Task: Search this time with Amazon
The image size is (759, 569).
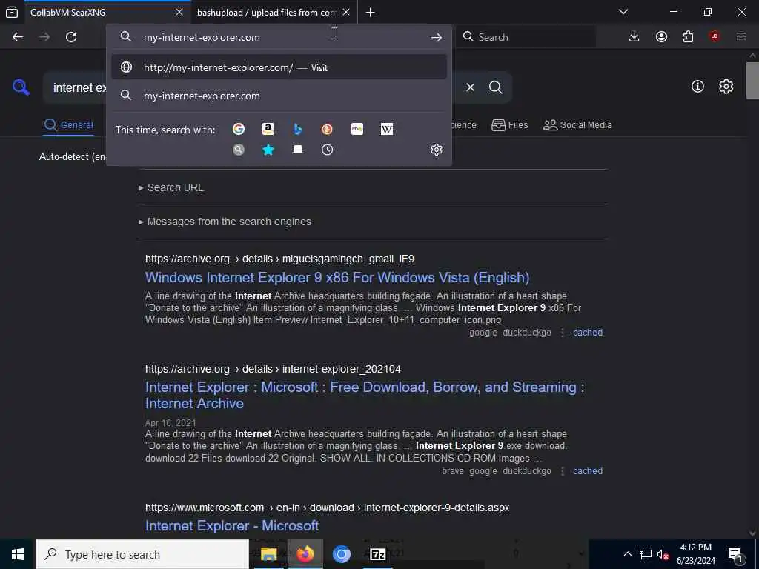Action: pyautogui.click(x=268, y=129)
